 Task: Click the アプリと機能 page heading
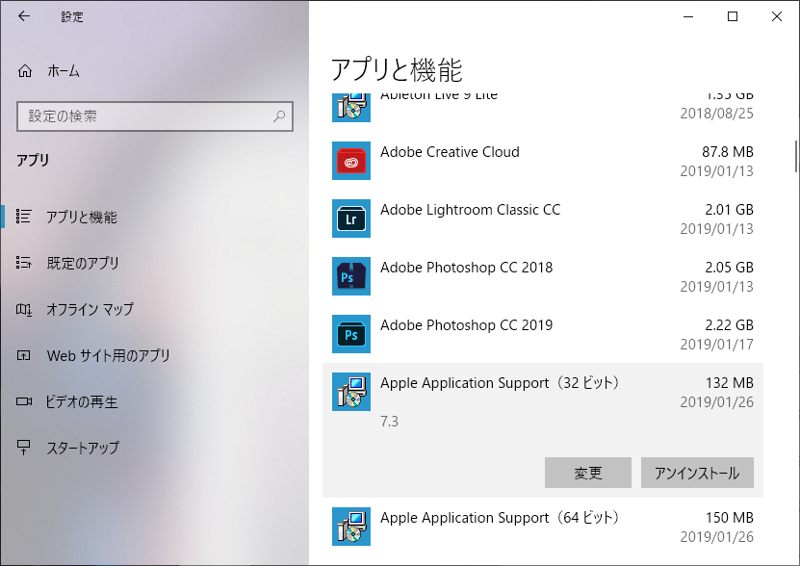397,70
